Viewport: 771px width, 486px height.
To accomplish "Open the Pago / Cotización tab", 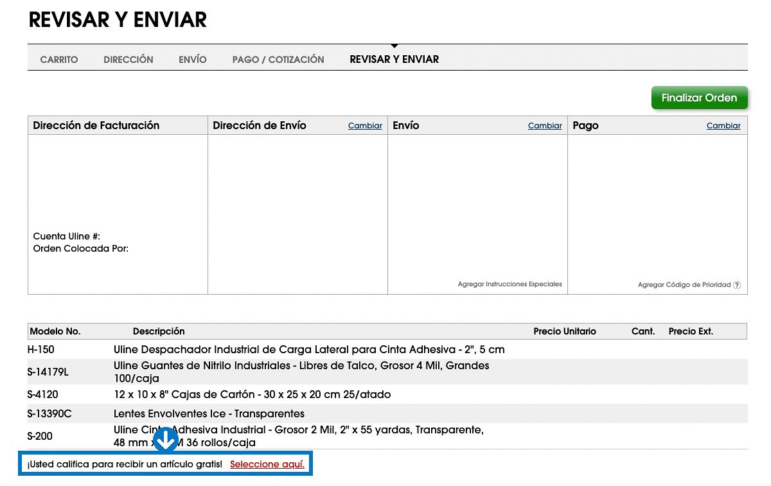I will [x=278, y=60].
